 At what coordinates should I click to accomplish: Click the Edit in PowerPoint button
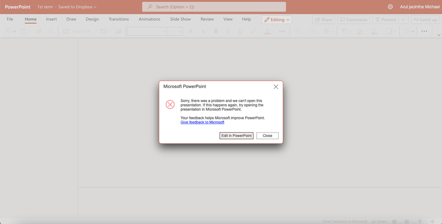pyautogui.click(x=236, y=136)
